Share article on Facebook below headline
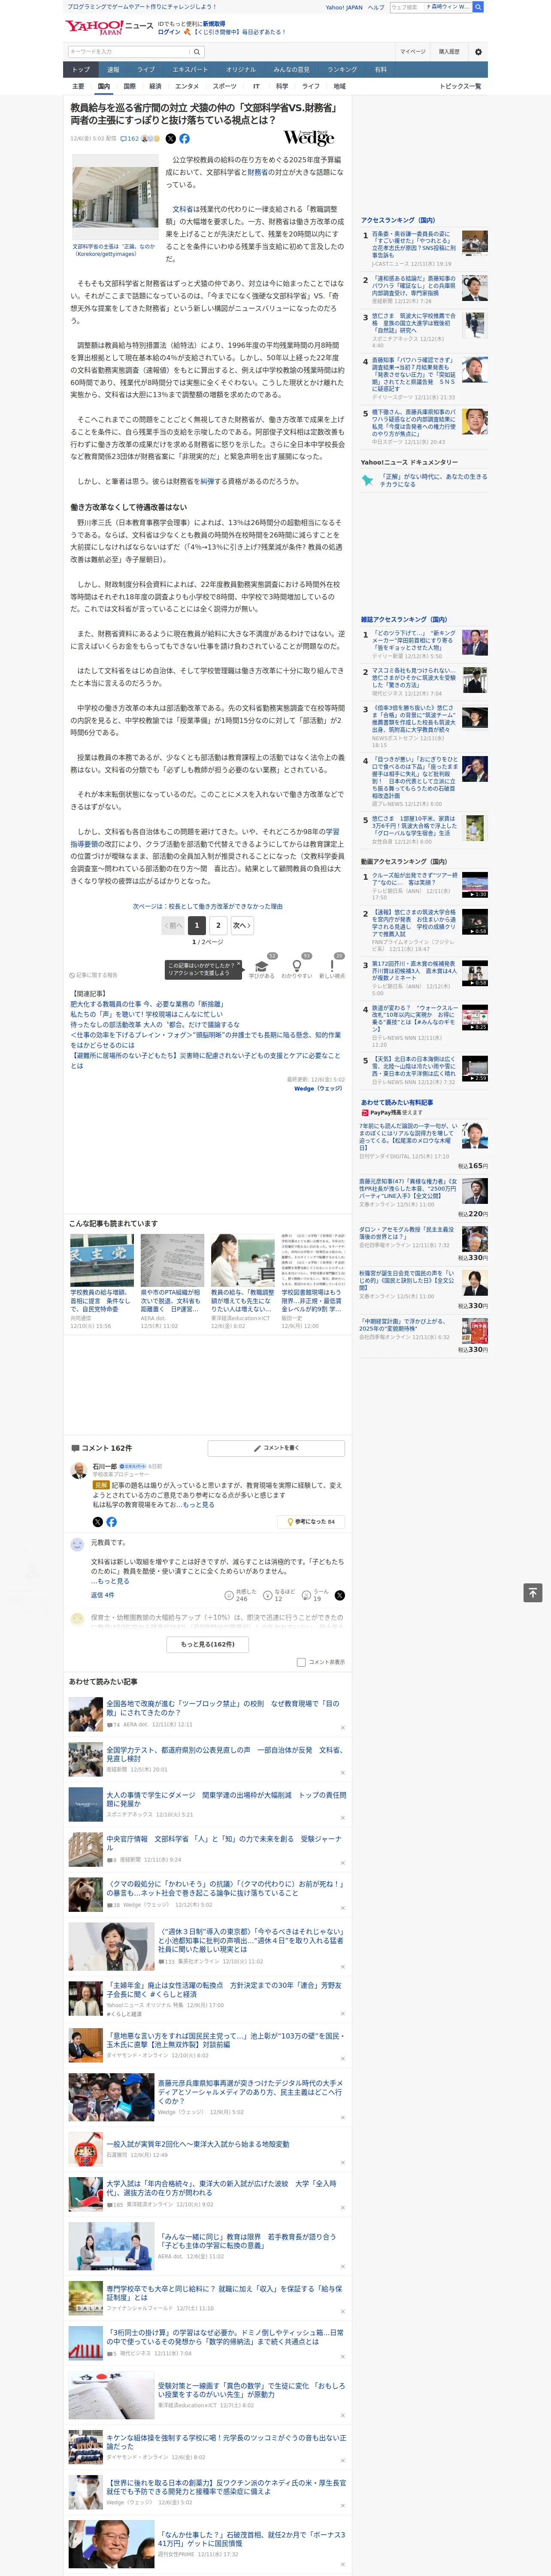This screenshot has width=551, height=2576. click(x=184, y=139)
